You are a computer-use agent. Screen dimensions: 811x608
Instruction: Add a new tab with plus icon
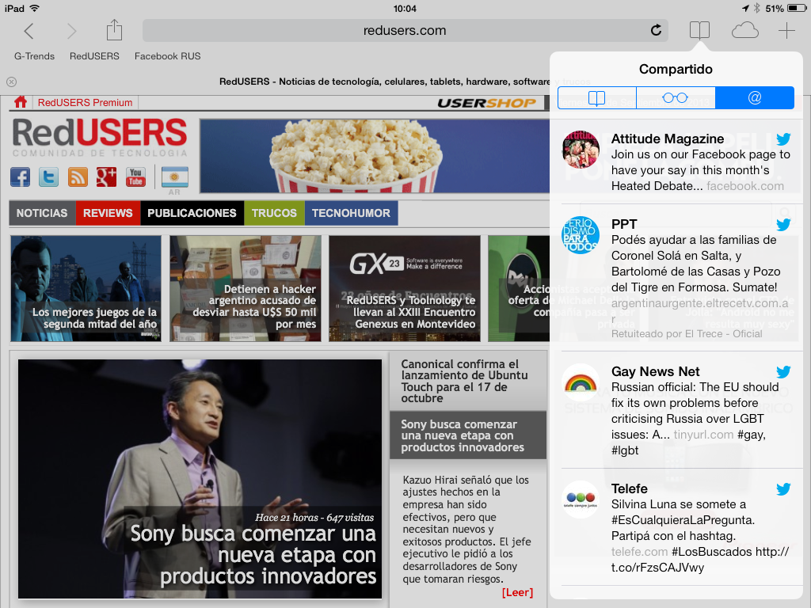coord(786,31)
